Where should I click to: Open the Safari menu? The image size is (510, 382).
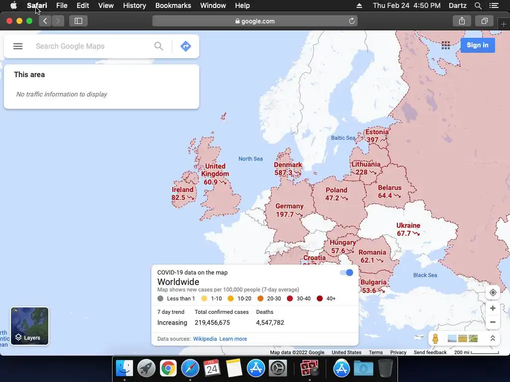[37, 5]
